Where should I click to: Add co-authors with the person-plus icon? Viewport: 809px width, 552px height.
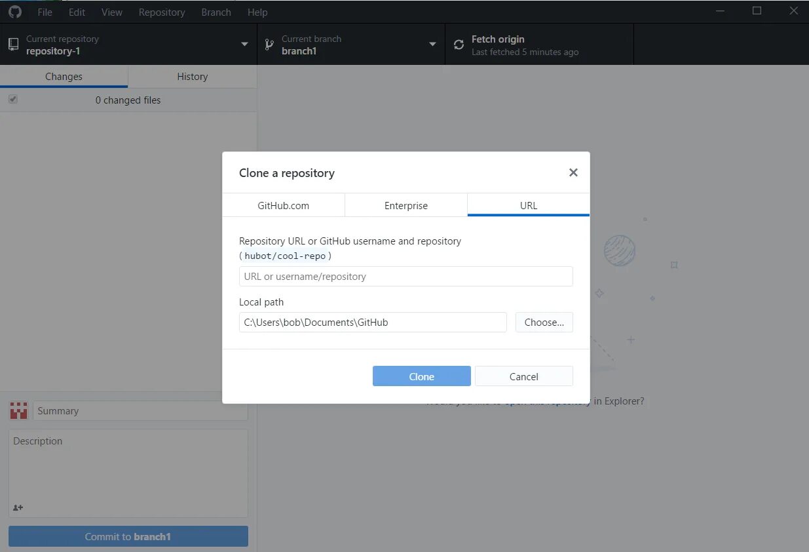tap(18, 507)
